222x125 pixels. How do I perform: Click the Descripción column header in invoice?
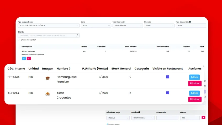coord(27,47)
